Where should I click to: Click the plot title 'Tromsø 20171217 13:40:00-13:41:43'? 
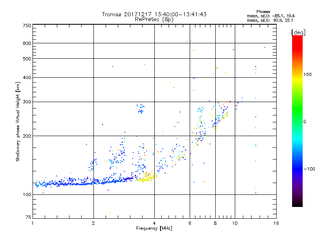pyautogui.click(x=154, y=14)
